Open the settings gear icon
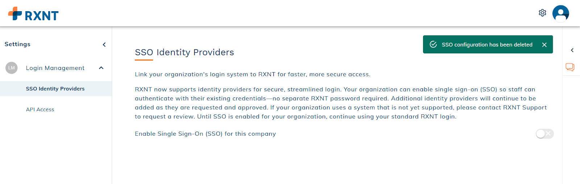The image size is (580, 184). [542, 13]
